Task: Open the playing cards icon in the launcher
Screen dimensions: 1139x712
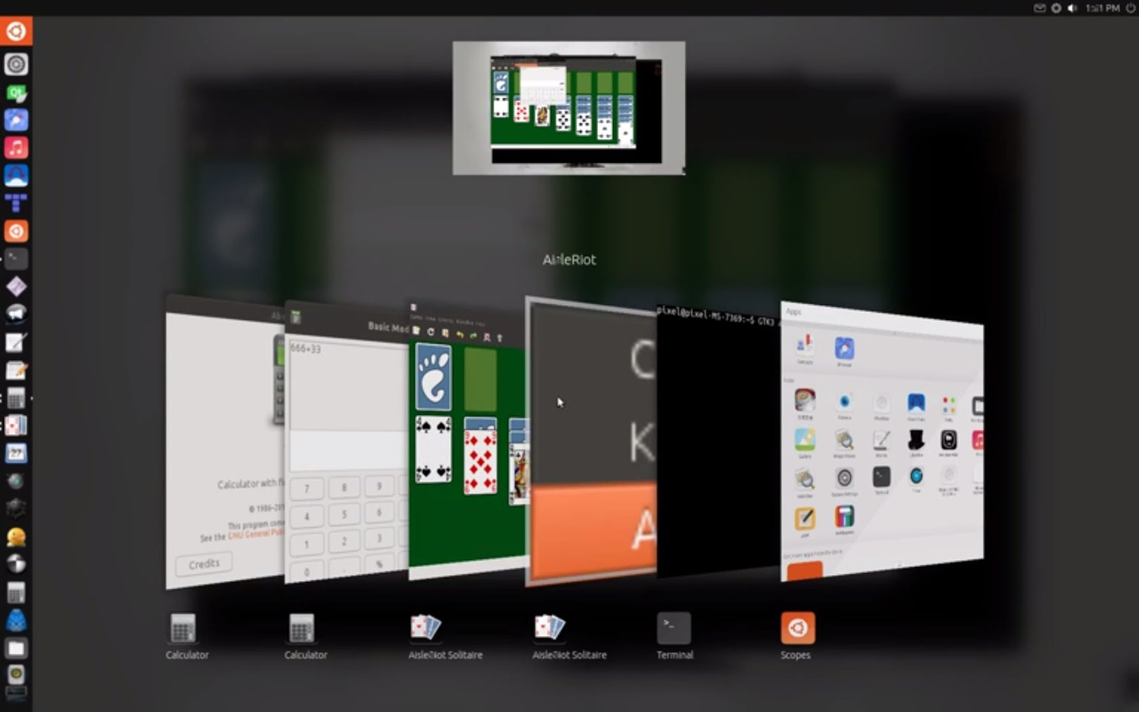Action: click(x=16, y=425)
